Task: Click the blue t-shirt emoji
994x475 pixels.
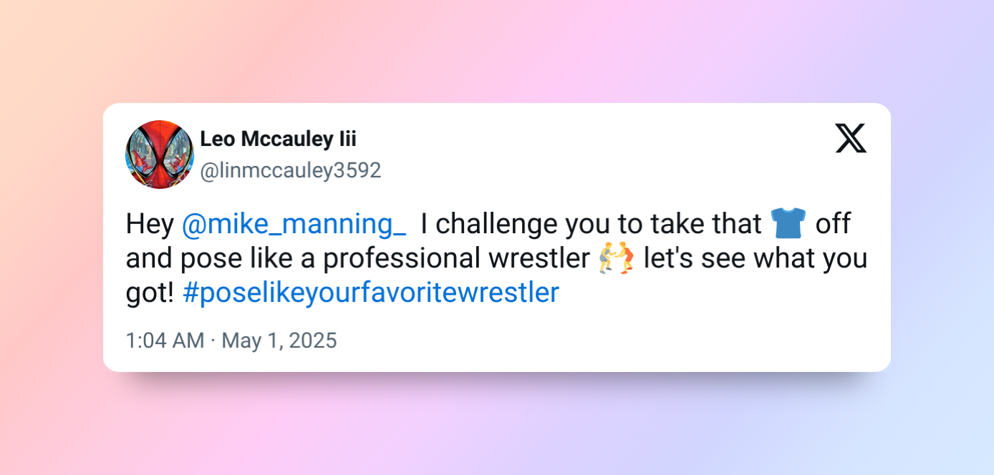Action: 788,223
